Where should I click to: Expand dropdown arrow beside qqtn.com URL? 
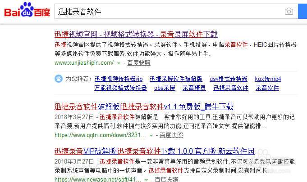point(151,136)
